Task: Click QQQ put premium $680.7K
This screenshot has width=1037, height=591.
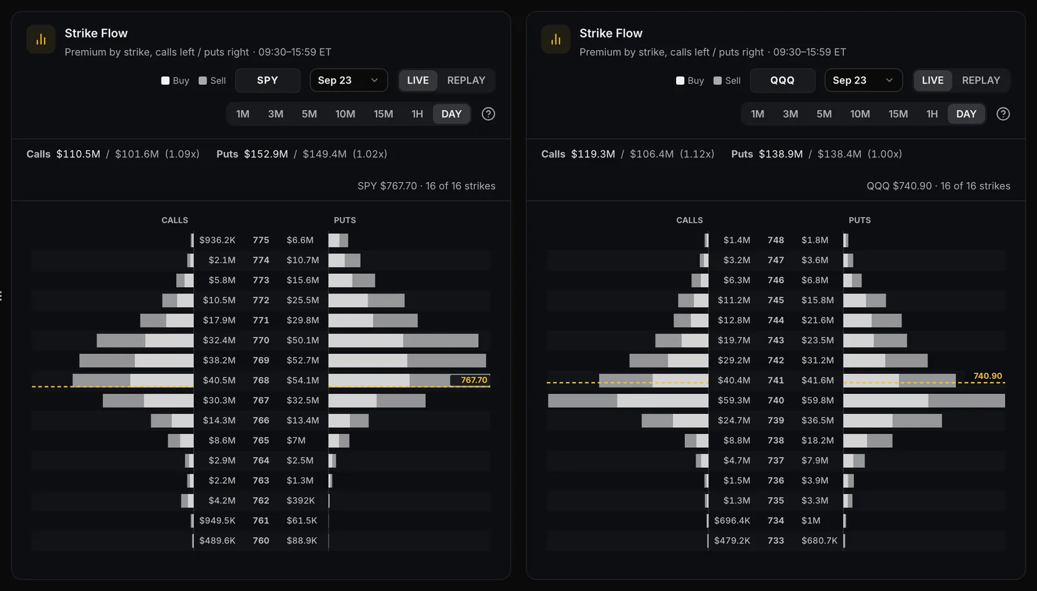Action: coord(819,540)
